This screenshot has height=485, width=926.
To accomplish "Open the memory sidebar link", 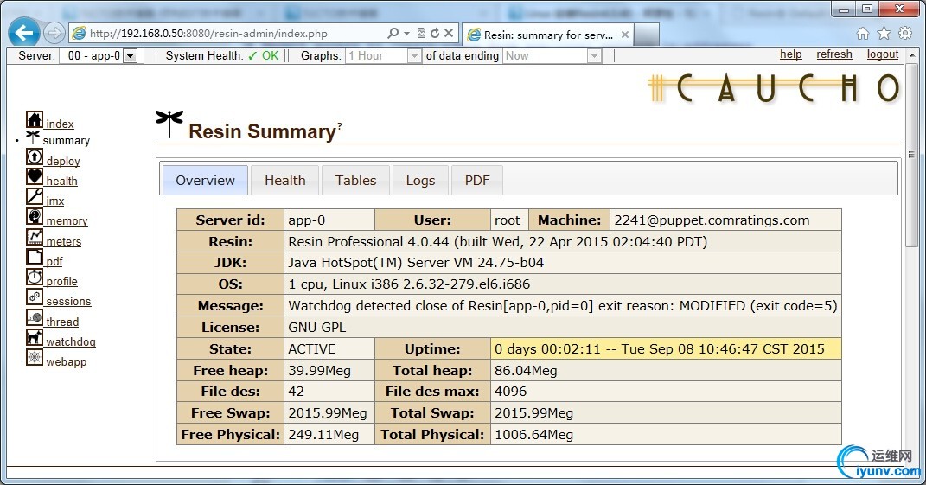I will tap(67, 221).
